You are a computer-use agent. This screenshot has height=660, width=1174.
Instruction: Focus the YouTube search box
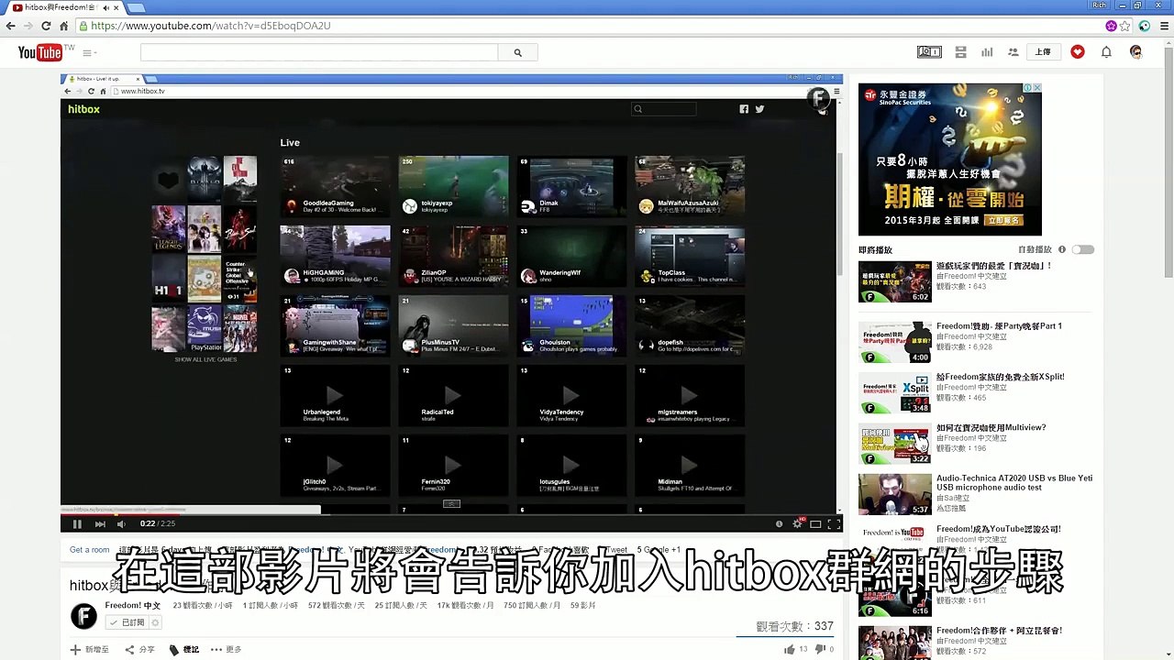319,53
